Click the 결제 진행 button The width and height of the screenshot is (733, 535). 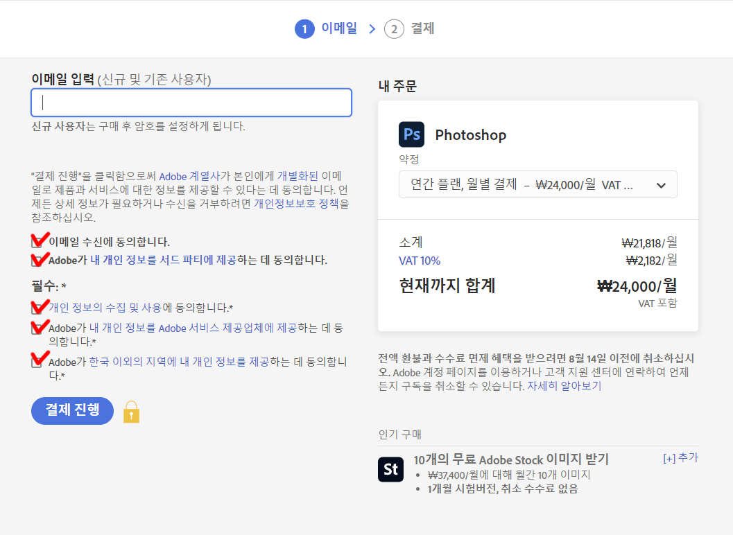click(x=72, y=411)
